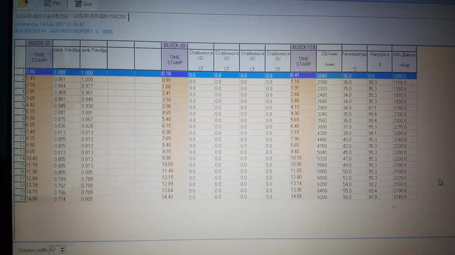Click the open folder icon in toolbar

click(23, 3)
